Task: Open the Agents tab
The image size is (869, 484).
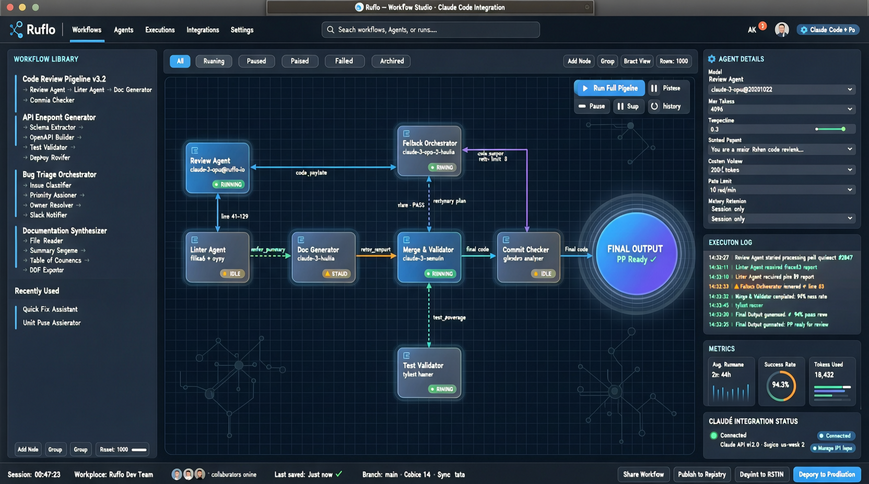Action: 123,30
